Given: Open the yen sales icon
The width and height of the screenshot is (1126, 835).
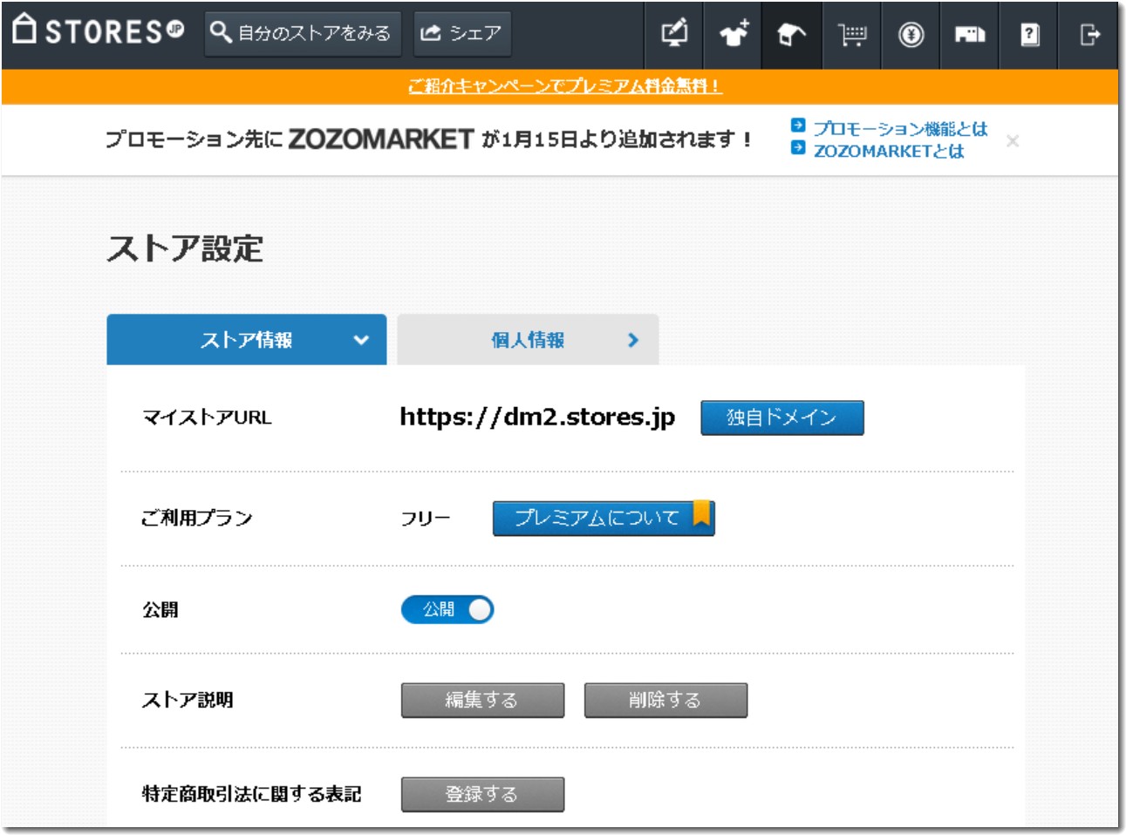Looking at the screenshot, I should (x=911, y=35).
